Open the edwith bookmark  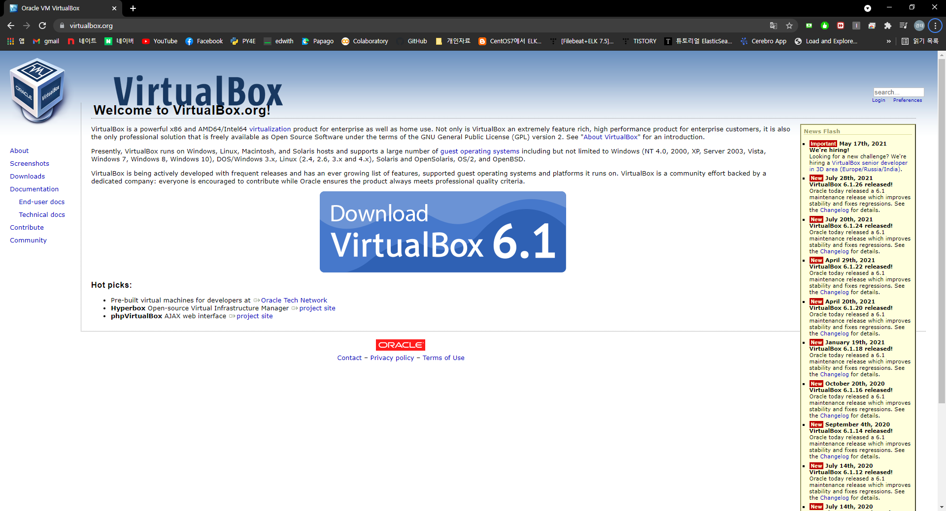278,41
